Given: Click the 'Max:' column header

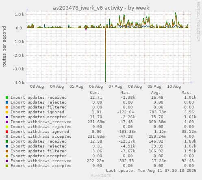Looking at the screenshot, I should (x=186, y=93).
